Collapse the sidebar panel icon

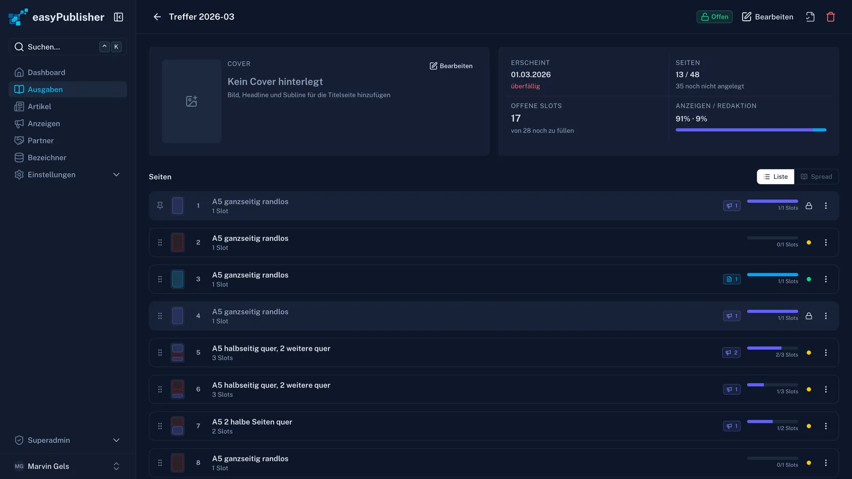pyautogui.click(x=118, y=17)
